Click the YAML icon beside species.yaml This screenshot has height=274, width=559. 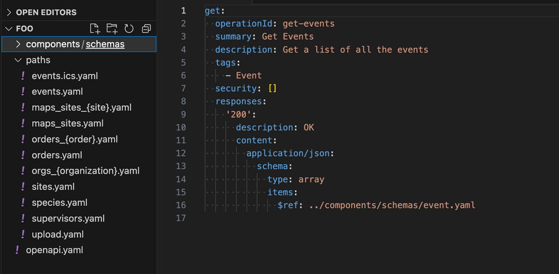coord(23,202)
